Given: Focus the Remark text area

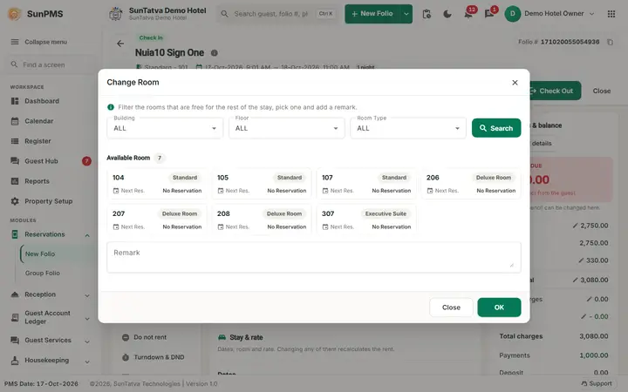Looking at the screenshot, I should pyautogui.click(x=314, y=257).
